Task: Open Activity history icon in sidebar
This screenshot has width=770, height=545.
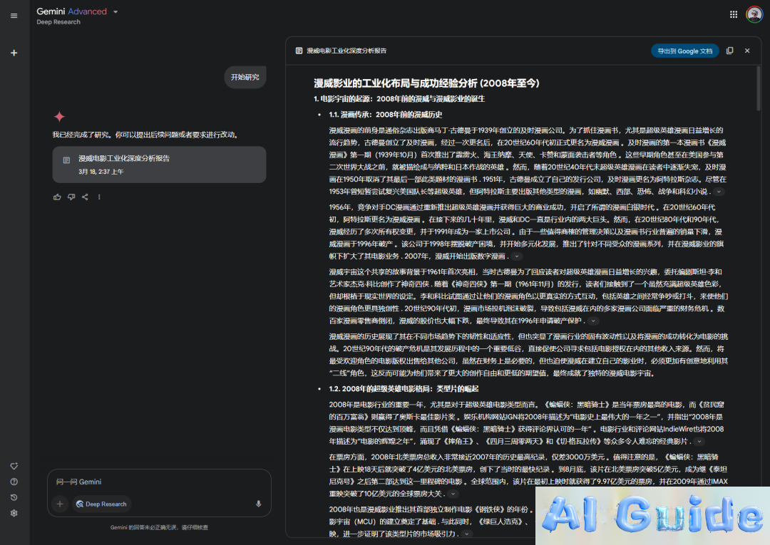Action: (x=14, y=497)
